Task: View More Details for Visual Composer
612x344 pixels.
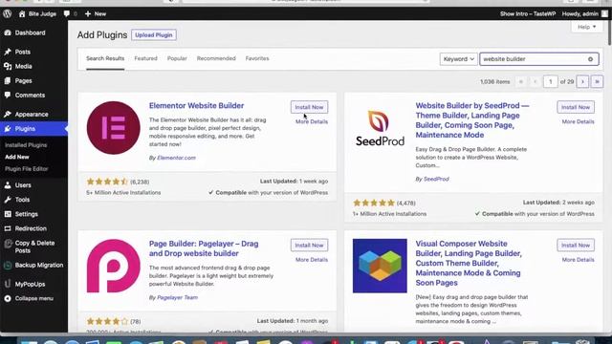Action: 578,260
